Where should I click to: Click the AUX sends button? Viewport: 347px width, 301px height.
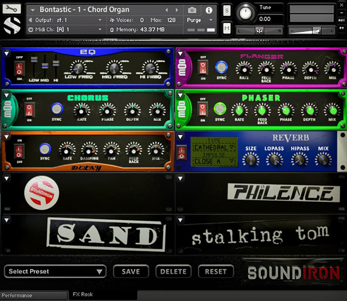tap(341, 20)
